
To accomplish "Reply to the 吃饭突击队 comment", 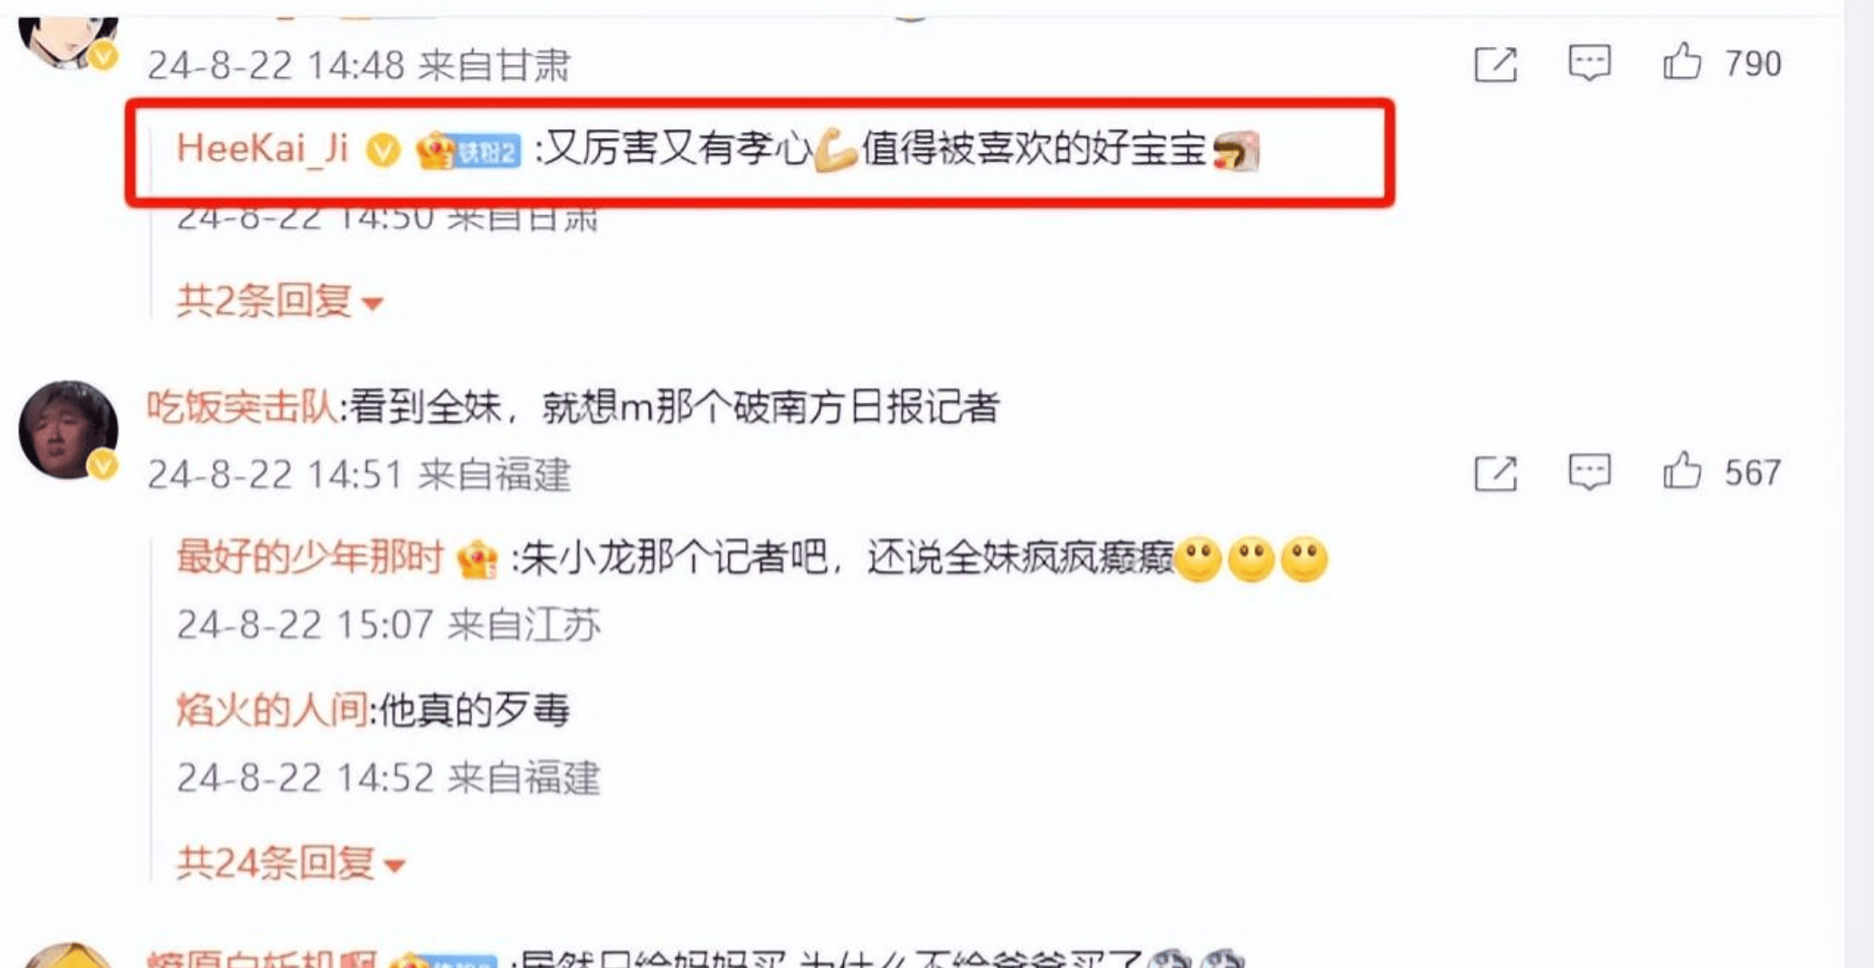I will (1589, 472).
